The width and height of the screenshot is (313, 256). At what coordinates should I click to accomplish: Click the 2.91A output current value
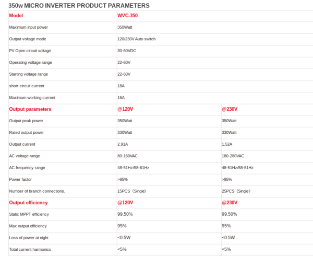tap(123, 144)
